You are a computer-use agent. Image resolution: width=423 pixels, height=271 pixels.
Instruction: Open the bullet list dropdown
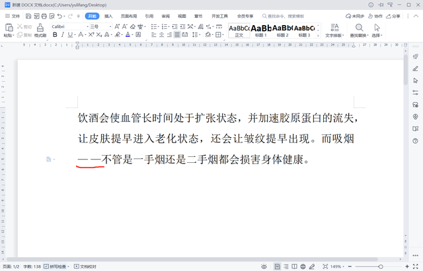(x=159, y=26)
